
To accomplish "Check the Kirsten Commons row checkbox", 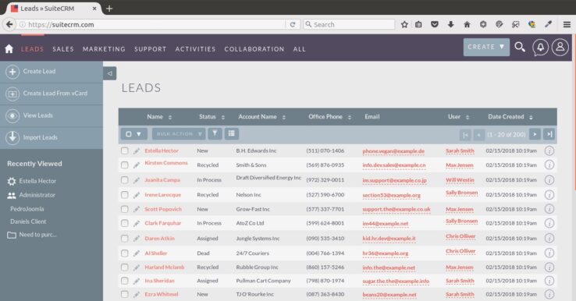I will [125, 165].
